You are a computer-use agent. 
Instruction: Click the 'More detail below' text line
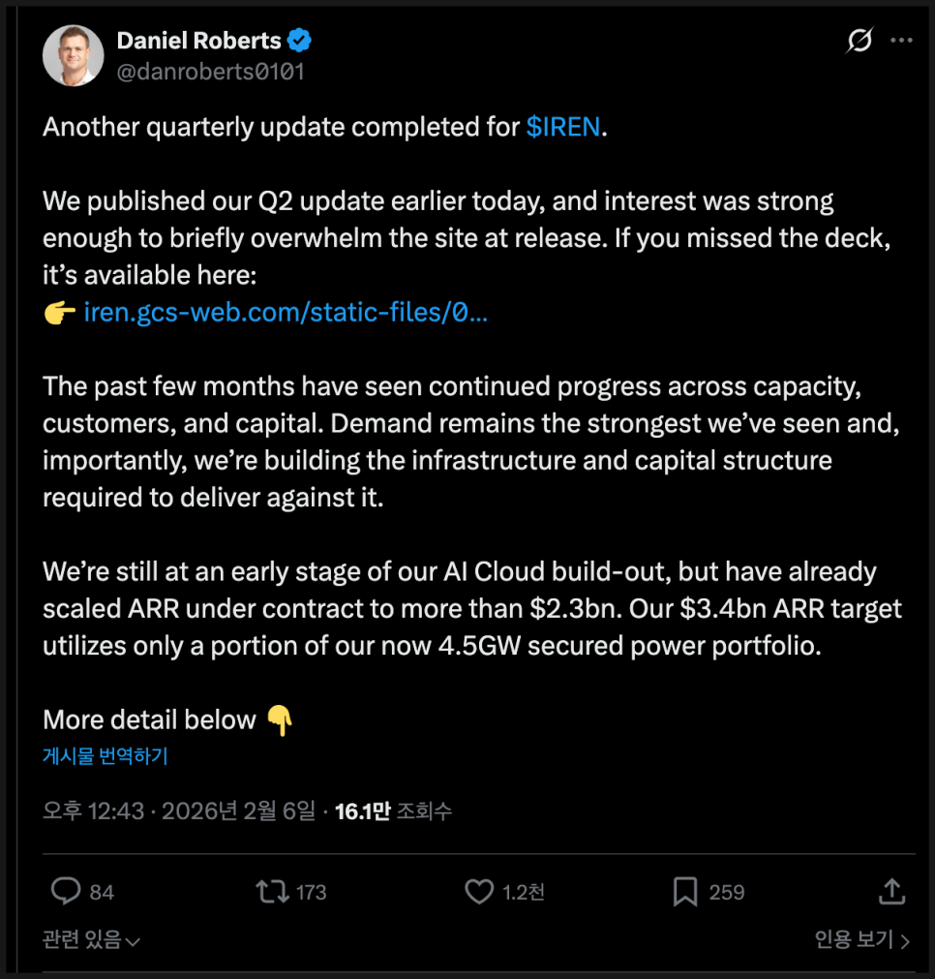[149, 719]
